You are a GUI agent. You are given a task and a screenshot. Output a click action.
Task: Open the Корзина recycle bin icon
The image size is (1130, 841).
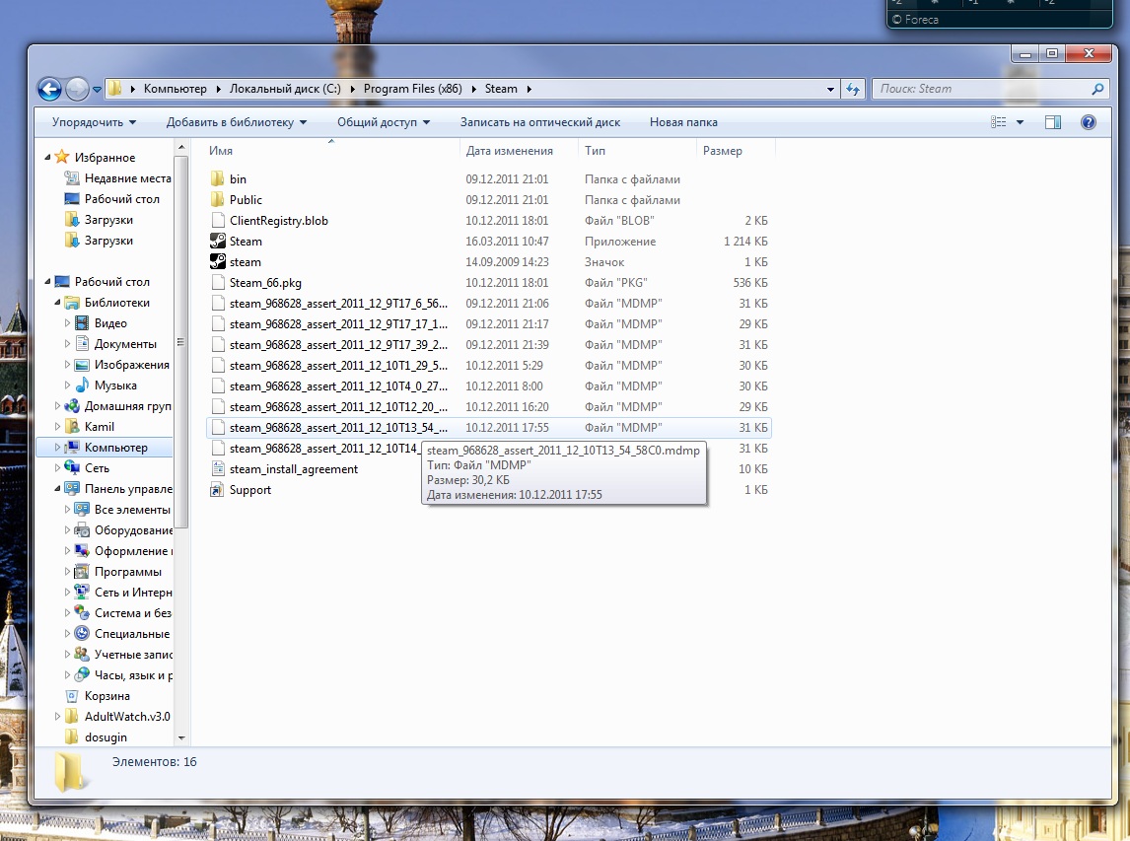pyautogui.click(x=71, y=696)
